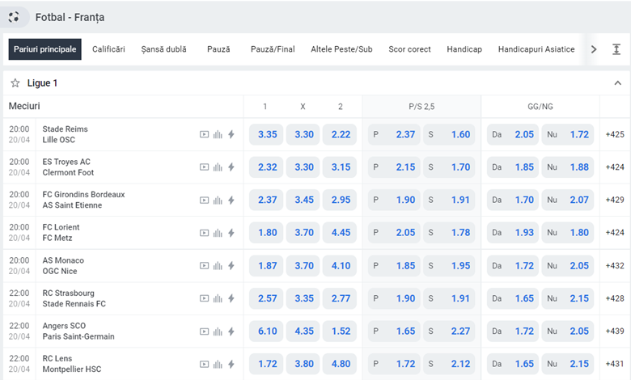The image size is (631, 380).
Task: Open statistics icon for RC Strasbourg match
Action: click(x=218, y=298)
